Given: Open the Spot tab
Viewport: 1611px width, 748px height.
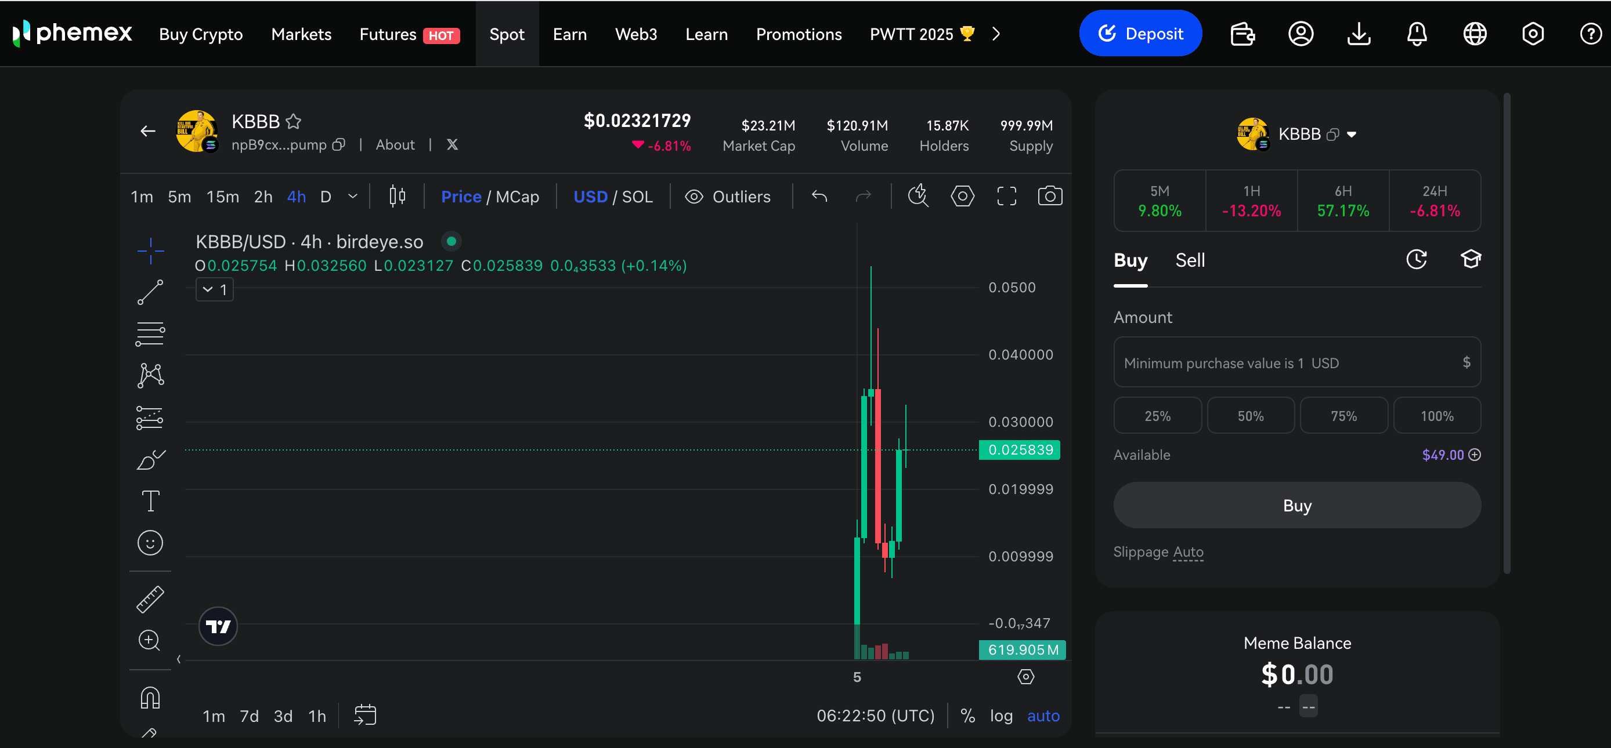Looking at the screenshot, I should tap(507, 34).
